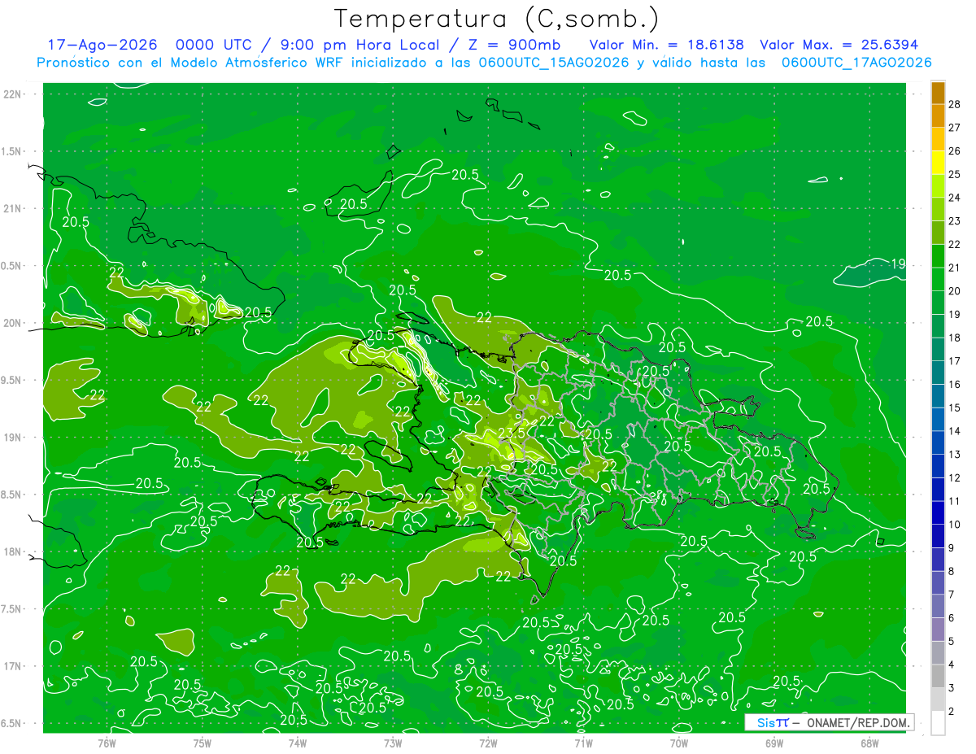Click the '11' color bar label
This screenshot has height=754, width=976.
coord(956,501)
